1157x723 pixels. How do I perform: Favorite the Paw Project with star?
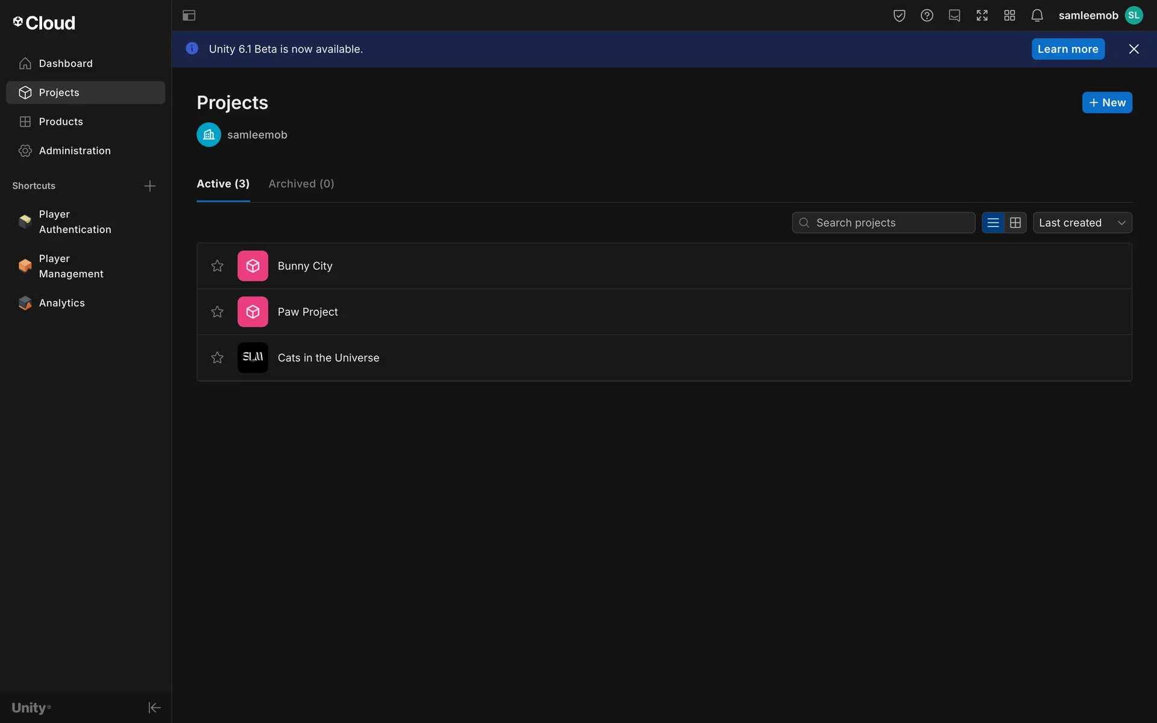point(217,311)
